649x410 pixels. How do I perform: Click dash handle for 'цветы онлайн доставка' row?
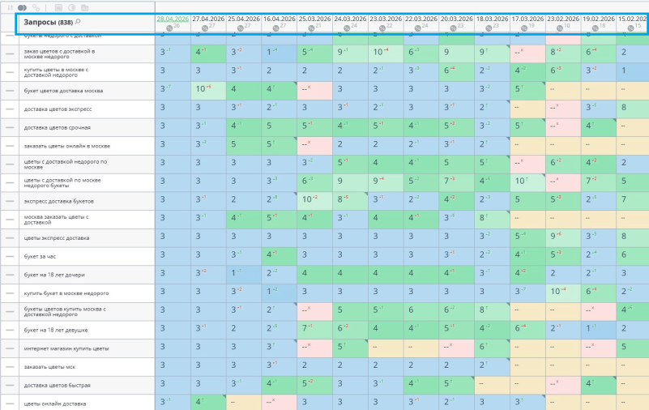tap(10, 404)
